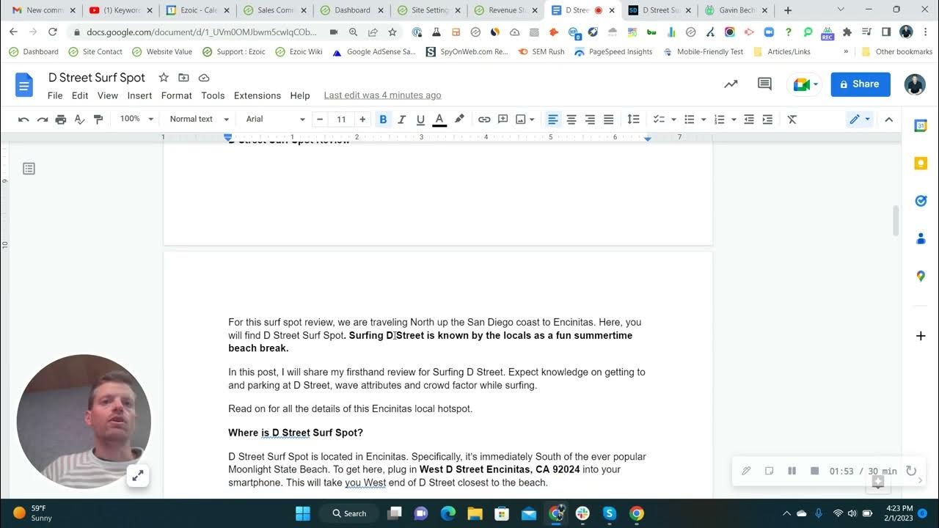Open the Format menu
This screenshot has width=939, height=528.
[176, 95]
